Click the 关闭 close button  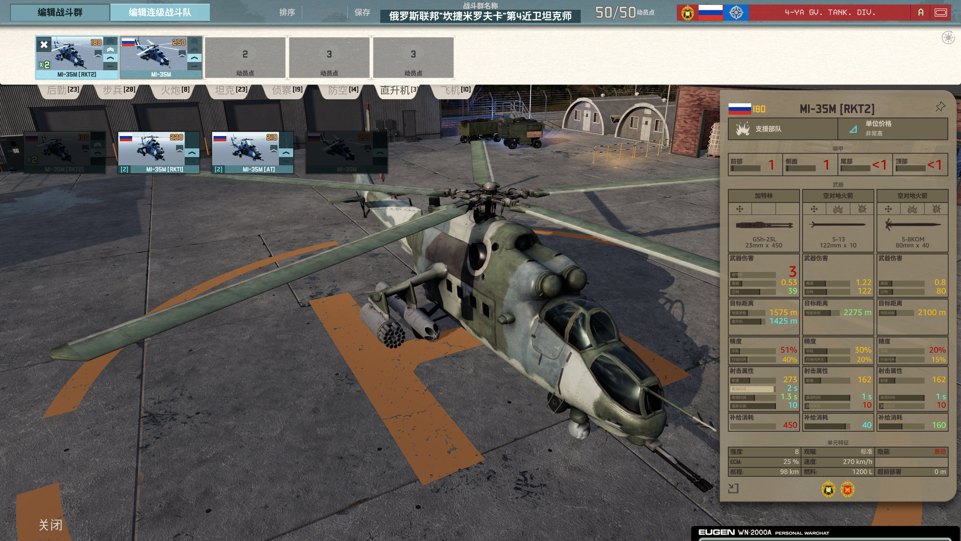click(x=51, y=525)
